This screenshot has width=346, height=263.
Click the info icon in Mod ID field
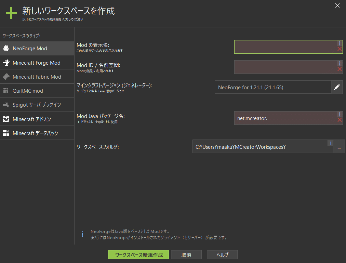tap(340, 64)
